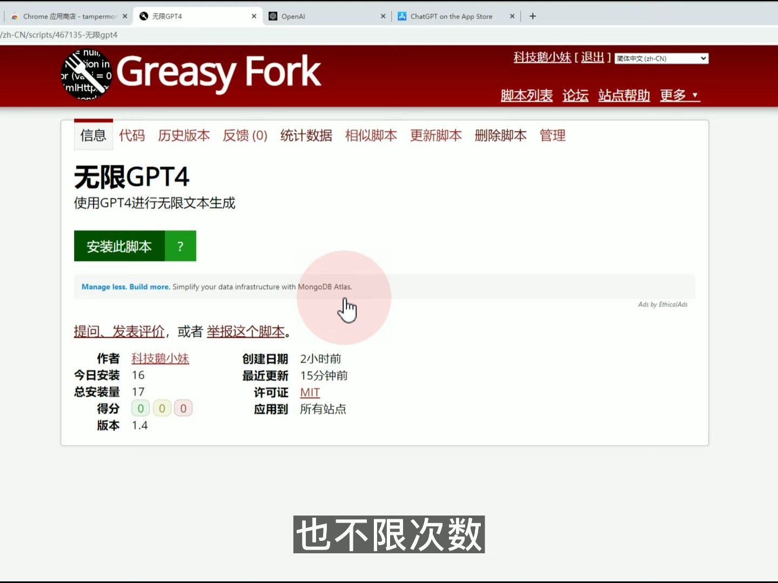View the 统计数据 statistics tab
This screenshot has height=583, width=778.
(306, 135)
